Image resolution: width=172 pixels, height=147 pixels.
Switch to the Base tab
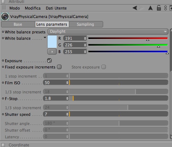(x=18, y=24)
